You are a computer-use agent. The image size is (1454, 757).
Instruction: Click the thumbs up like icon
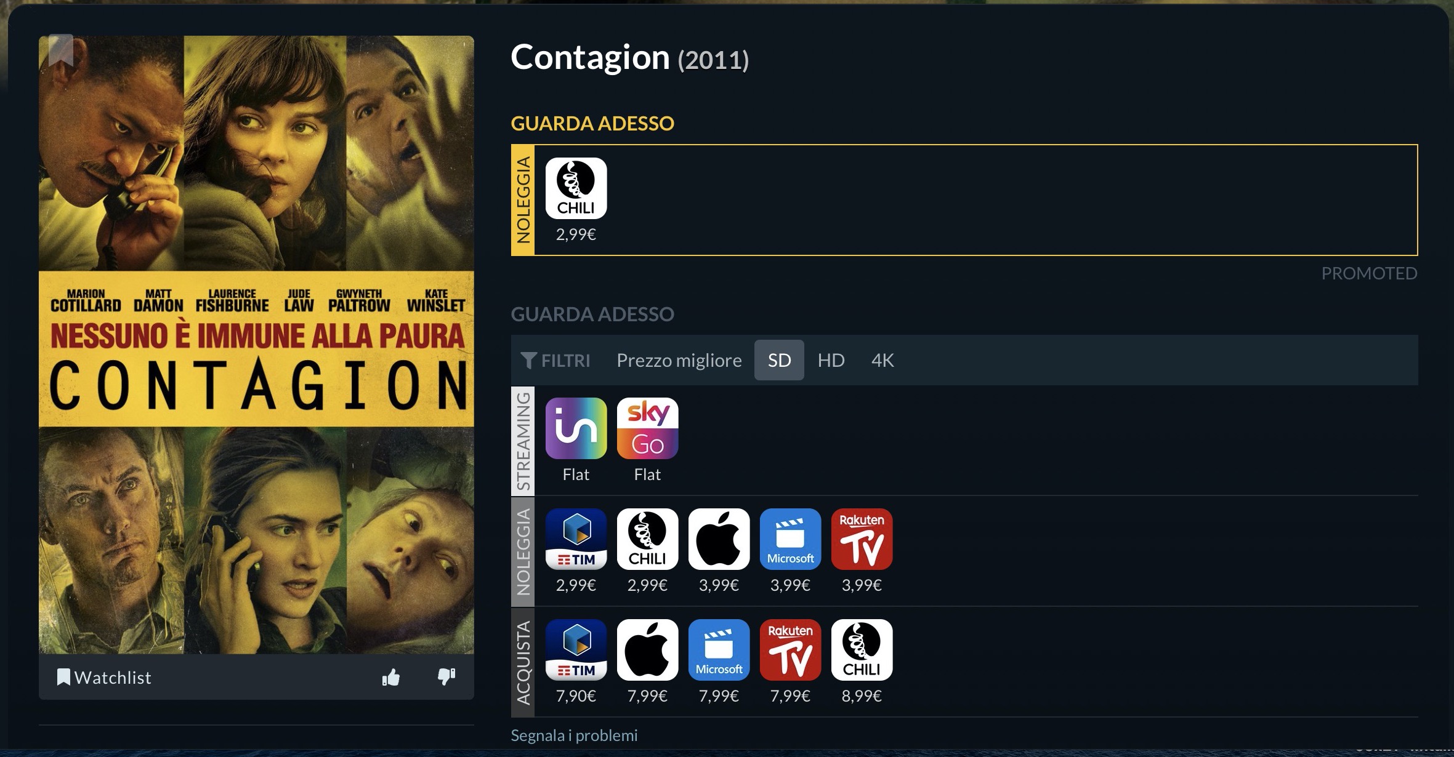391,678
